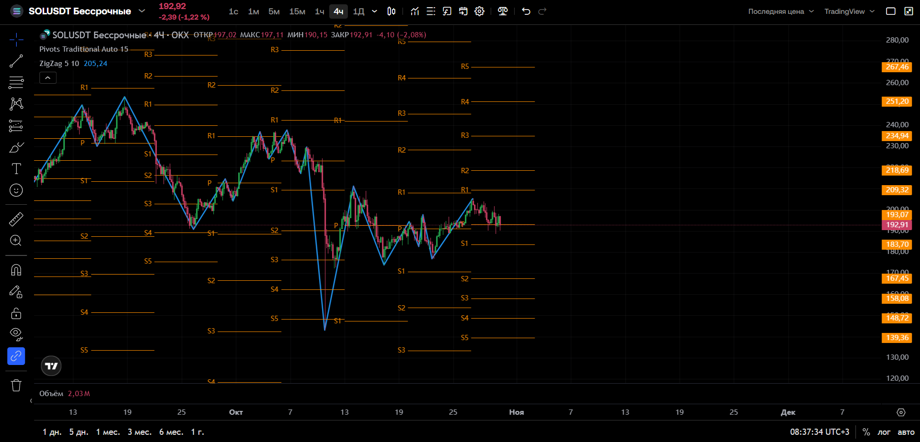Open the ƒ function icon in toolbar
The width and height of the screenshot is (920, 442).
447,11
